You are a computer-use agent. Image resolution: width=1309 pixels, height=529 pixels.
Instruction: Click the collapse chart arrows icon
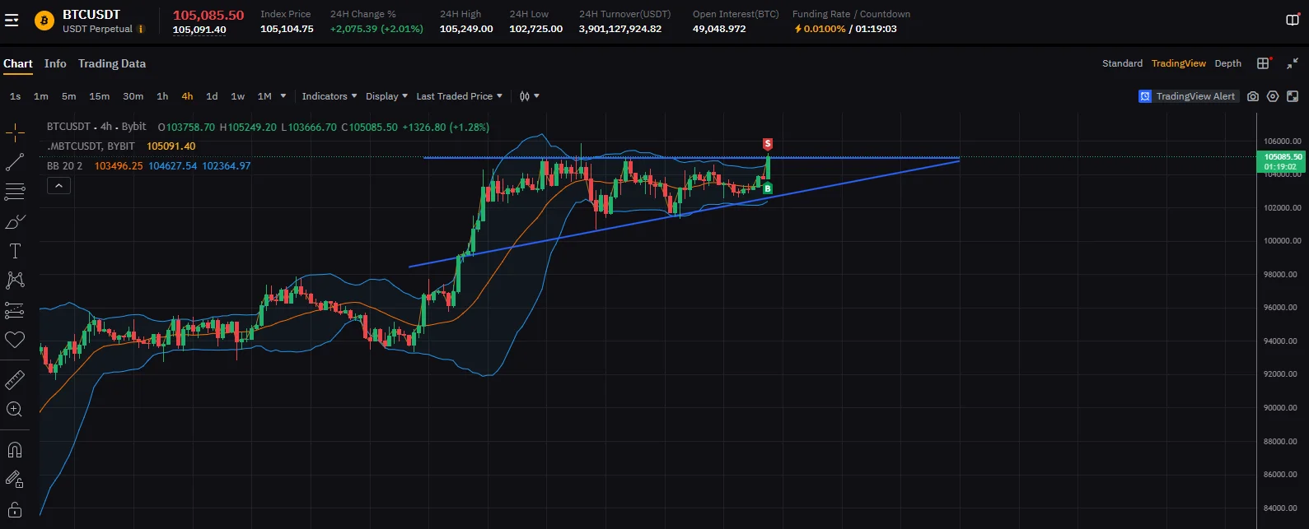(1293, 63)
